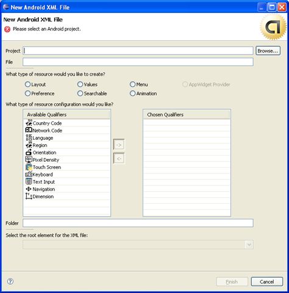Screen dimensions: 289x293
Task: Maximize the New Android XML File window
Action: pos(272,7)
